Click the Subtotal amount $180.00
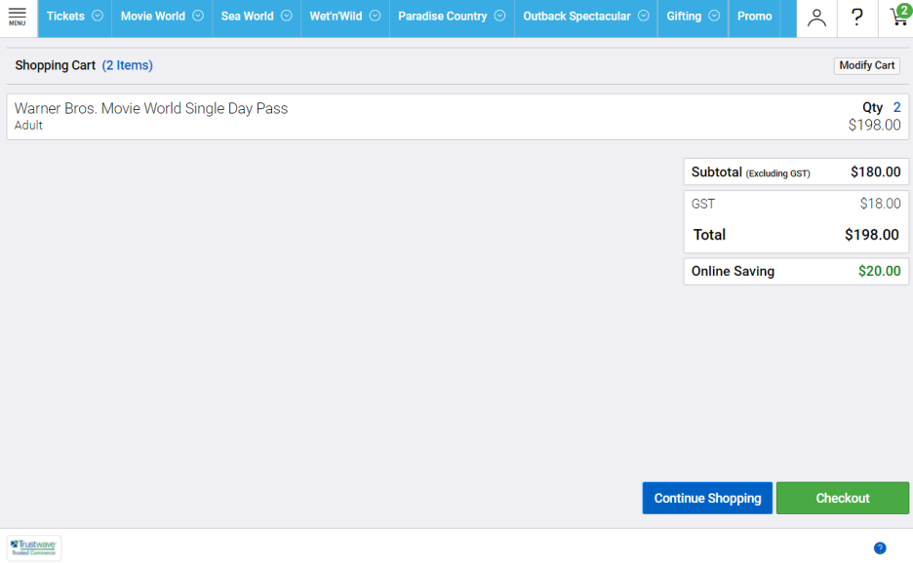913x563 pixels. point(876,171)
